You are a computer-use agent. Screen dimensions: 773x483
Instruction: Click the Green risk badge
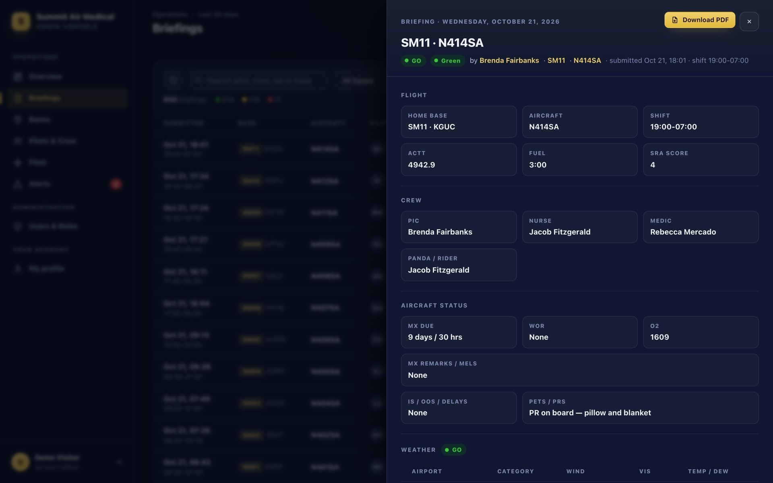[447, 61]
